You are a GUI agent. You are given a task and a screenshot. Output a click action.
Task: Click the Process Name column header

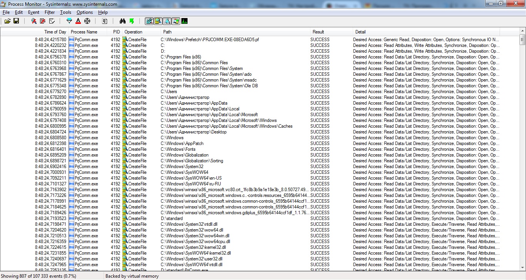[88, 32]
